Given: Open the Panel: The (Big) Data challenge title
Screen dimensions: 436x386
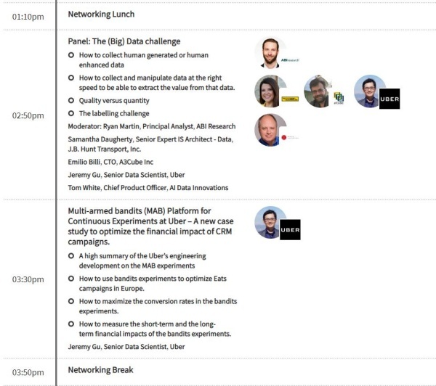Looking at the screenshot, I should point(124,41).
